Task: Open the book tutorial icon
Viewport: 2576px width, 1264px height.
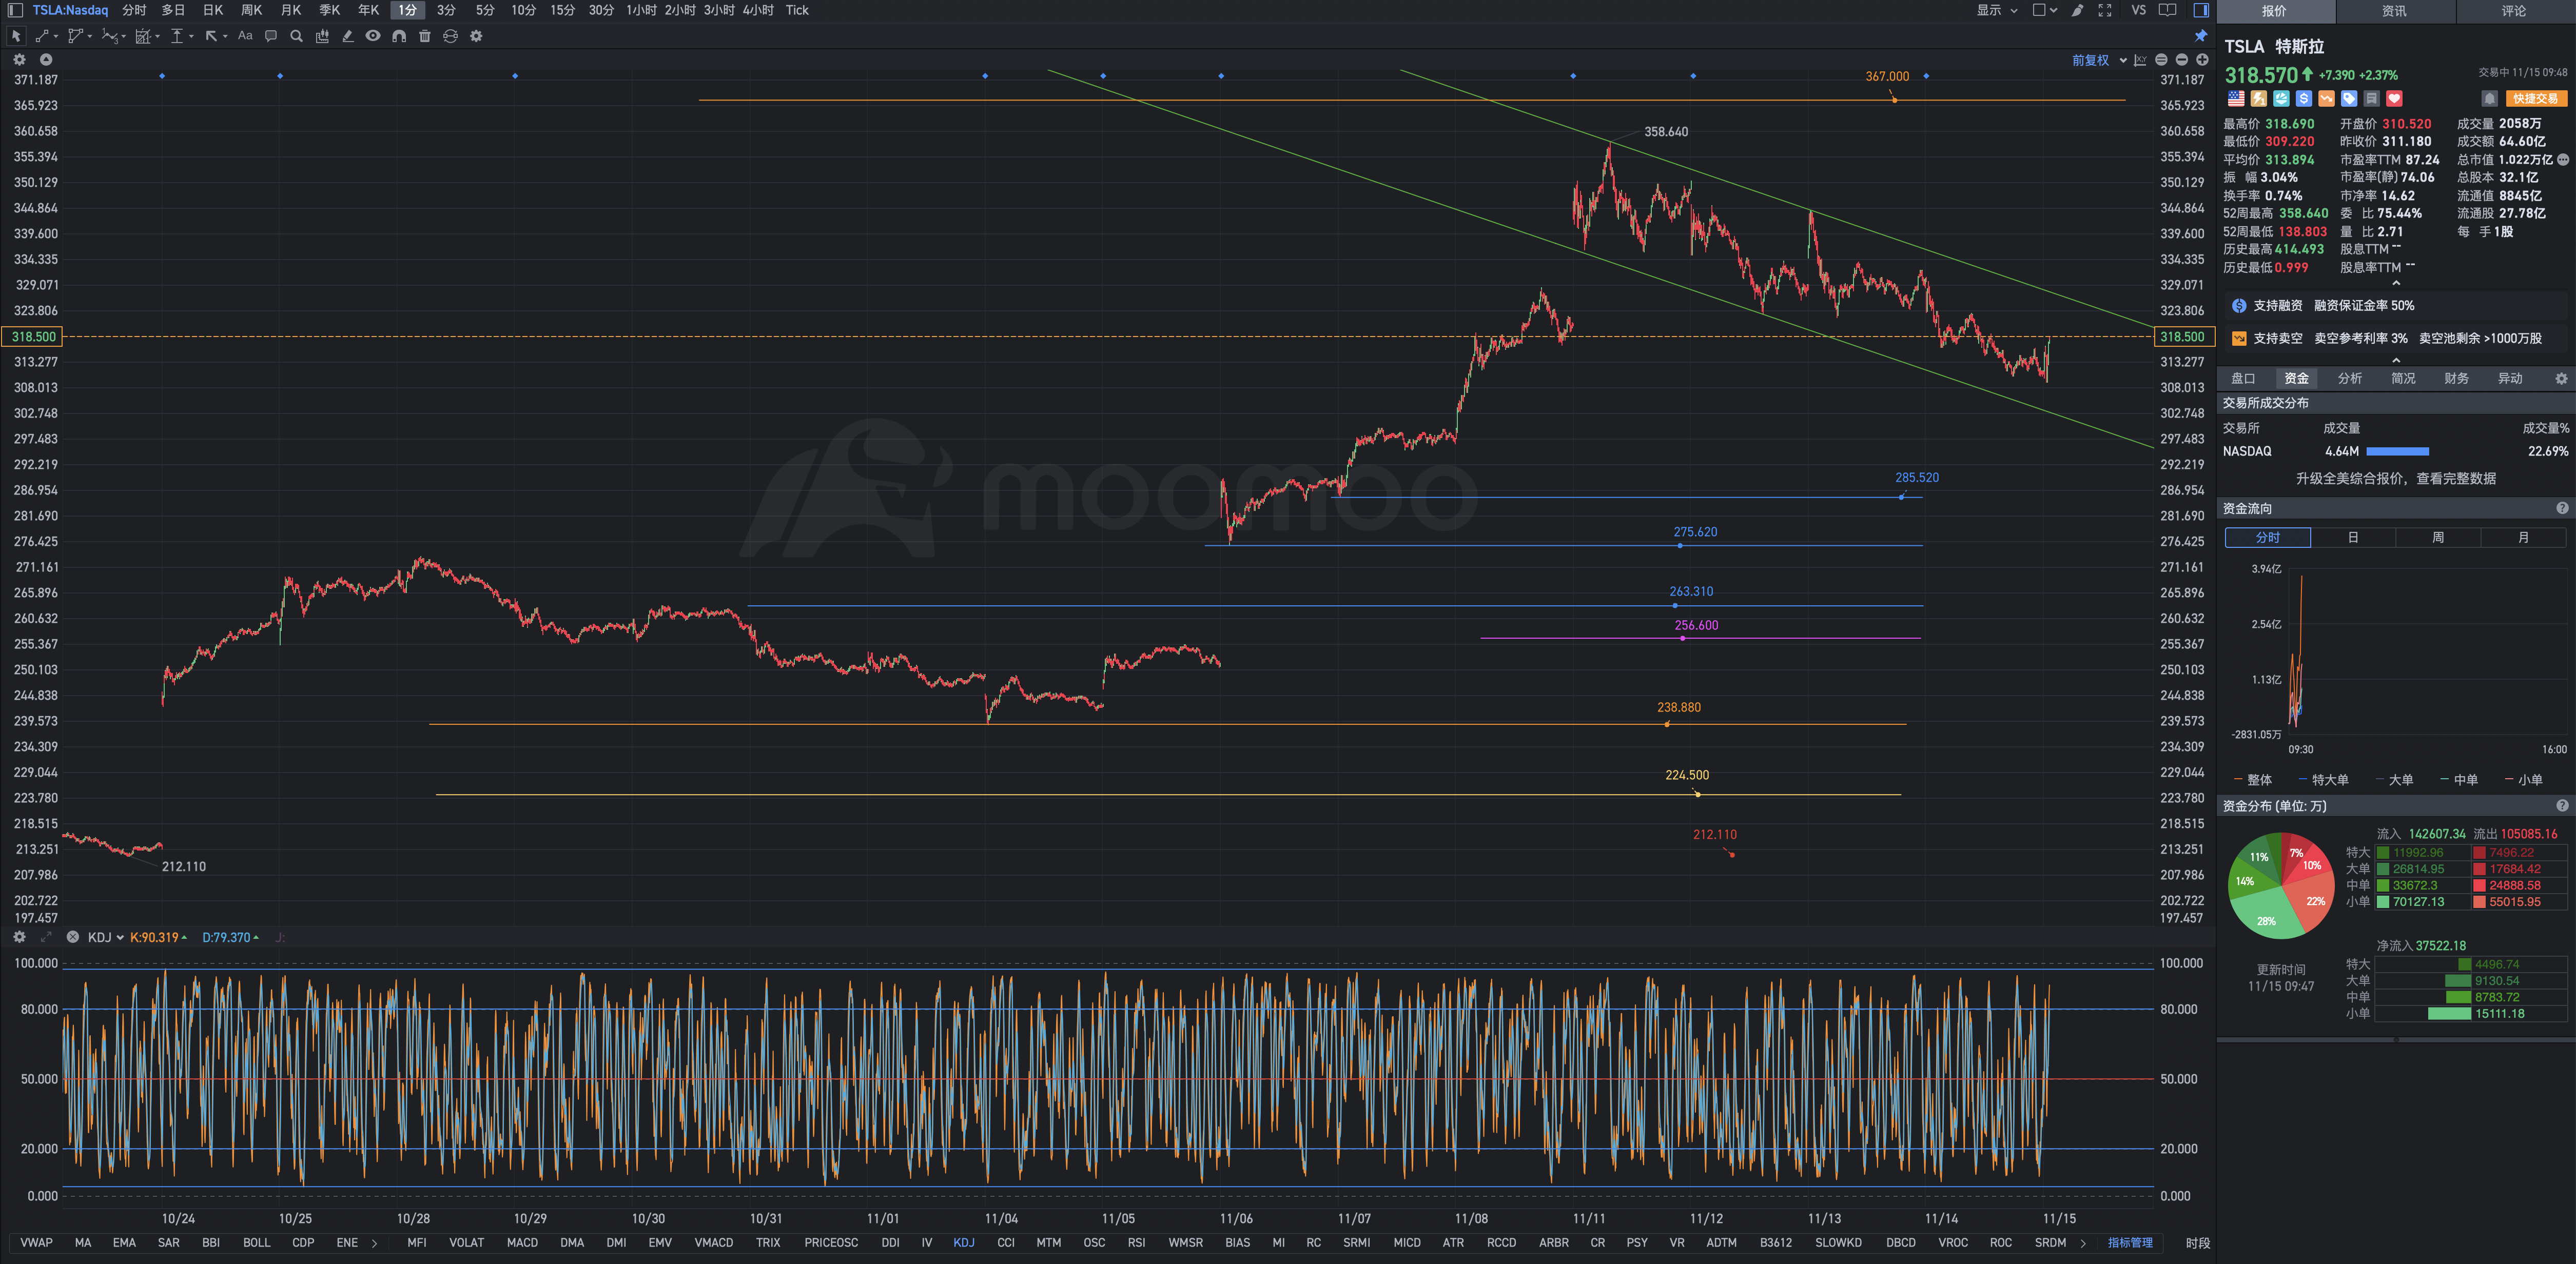Action: click(x=2167, y=10)
